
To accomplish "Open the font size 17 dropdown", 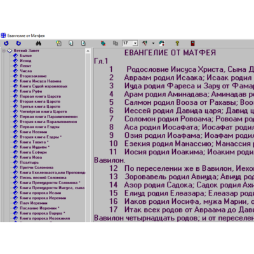I will point(135,43).
